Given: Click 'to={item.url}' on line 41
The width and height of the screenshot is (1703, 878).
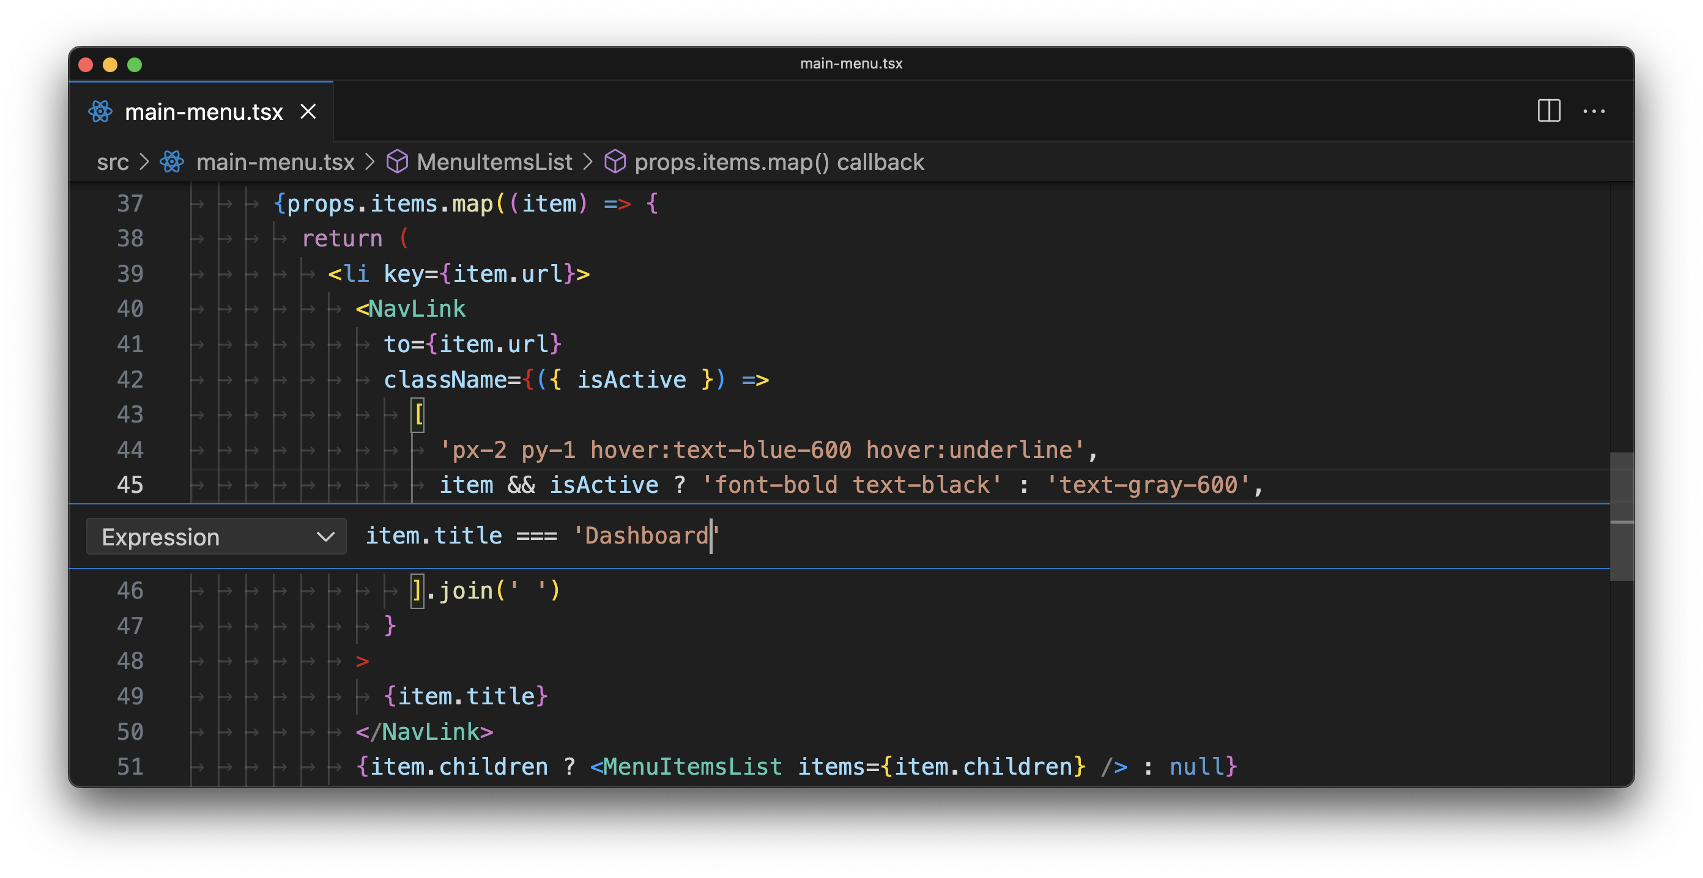Looking at the screenshot, I should [x=473, y=344].
